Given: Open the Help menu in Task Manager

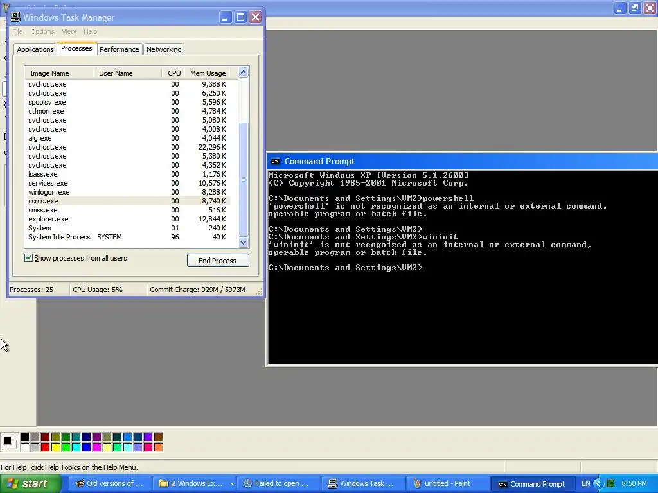Looking at the screenshot, I should (x=90, y=31).
